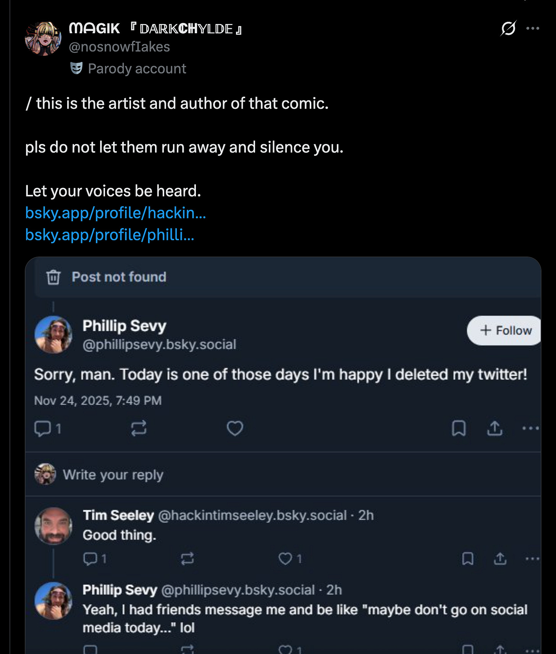The width and height of the screenshot is (556, 654).
Task: Repost Phillip Sevy's main post
Action: [x=139, y=428]
